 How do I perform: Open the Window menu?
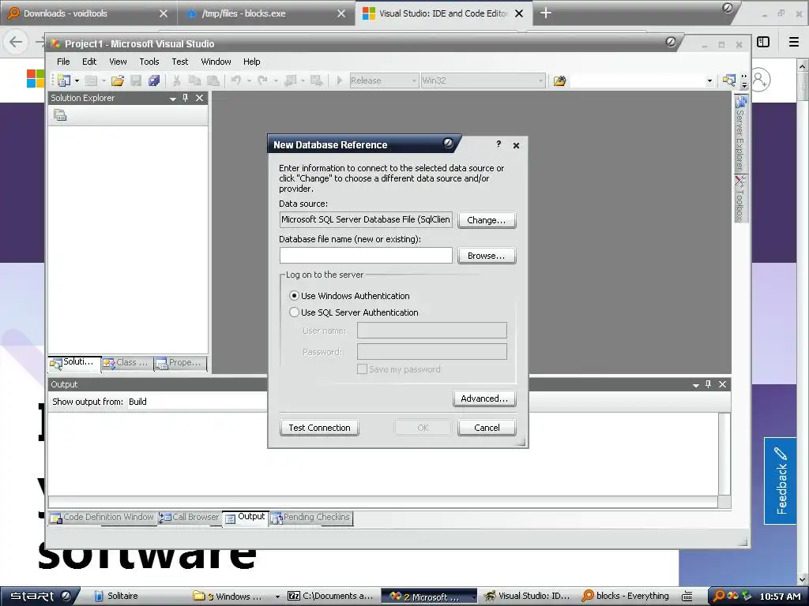[216, 62]
